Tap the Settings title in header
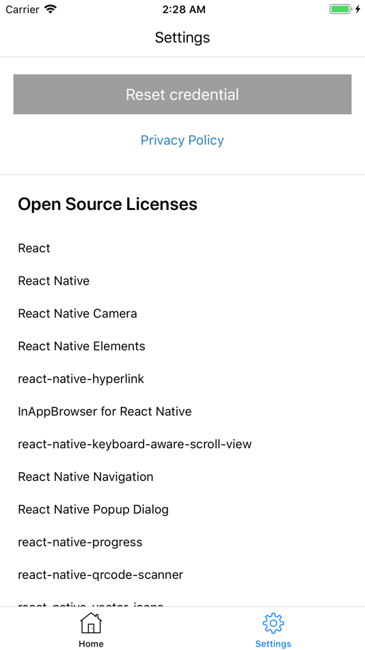The width and height of the screenshot is (365, 650). [x=182, y=38]
